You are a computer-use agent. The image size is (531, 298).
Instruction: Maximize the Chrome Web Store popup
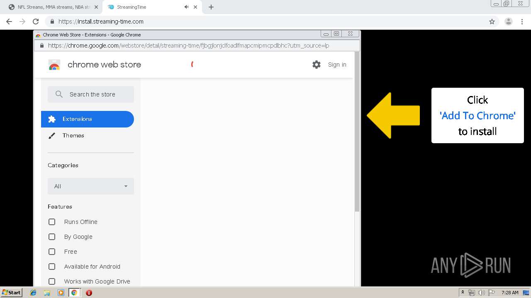point(336,34)
